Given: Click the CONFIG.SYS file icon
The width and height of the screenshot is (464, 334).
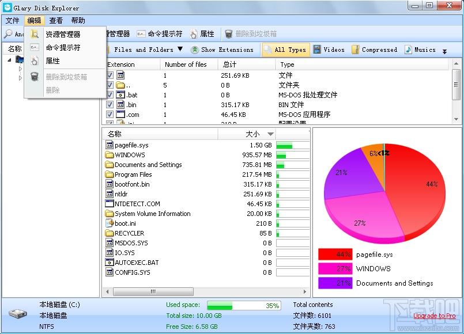Looking at the screenshot, I should coord(110,272).
